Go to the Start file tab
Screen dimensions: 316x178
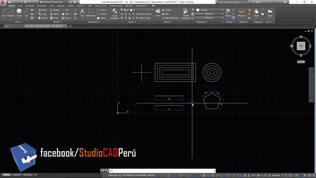(x=7, y=26)
